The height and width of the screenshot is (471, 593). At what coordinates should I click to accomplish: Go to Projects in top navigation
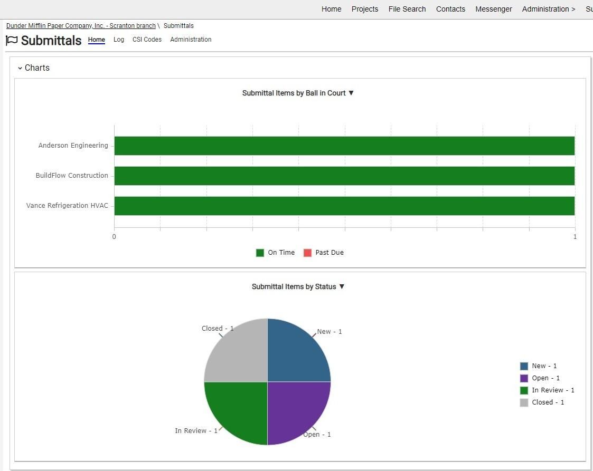click(x=364, y=9)
